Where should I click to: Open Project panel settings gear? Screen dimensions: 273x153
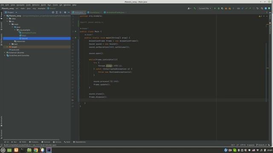click(65, 12)
